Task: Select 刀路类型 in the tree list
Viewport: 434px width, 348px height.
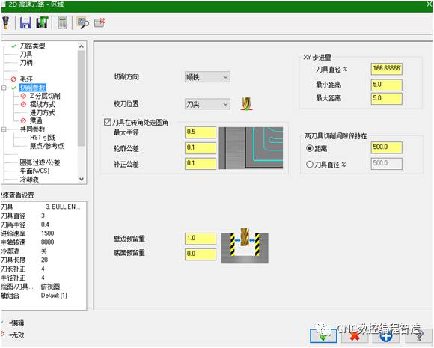Action: point(32,46)
